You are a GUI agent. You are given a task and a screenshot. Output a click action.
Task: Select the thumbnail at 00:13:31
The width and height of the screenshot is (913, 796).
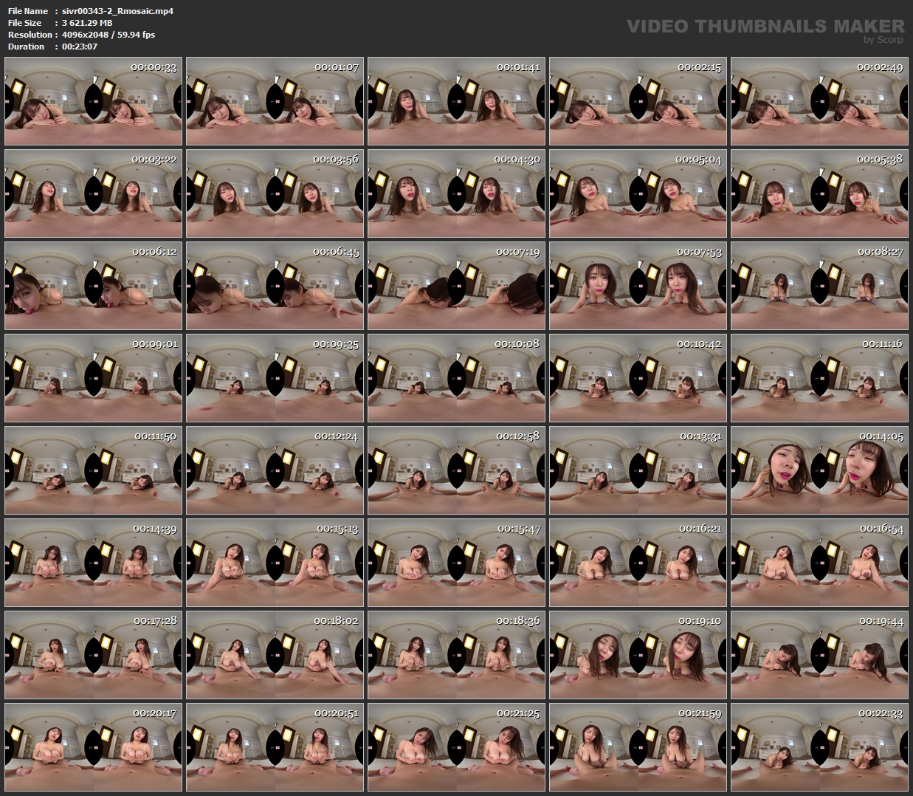(x=638, y=470)
